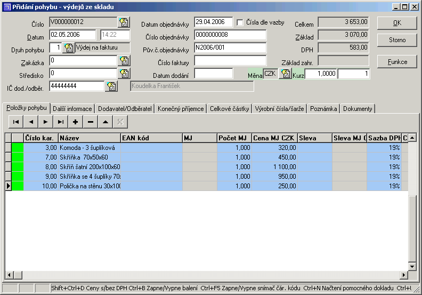Click price cell 950,00
The image size is (422, 295).
[x=274, y=177]
